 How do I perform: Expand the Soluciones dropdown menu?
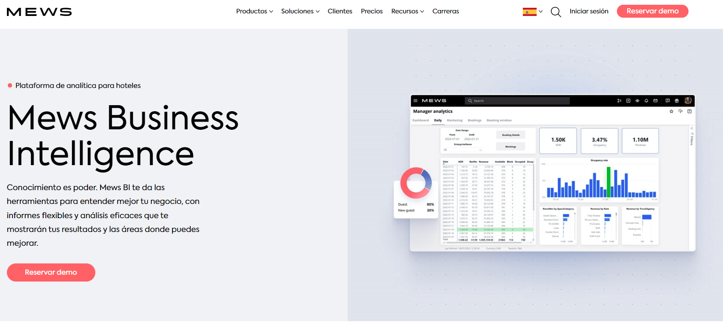(x=300, y=11)
